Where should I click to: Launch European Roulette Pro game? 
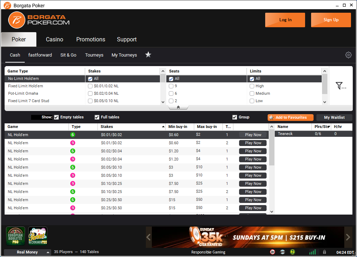(16, 236)
